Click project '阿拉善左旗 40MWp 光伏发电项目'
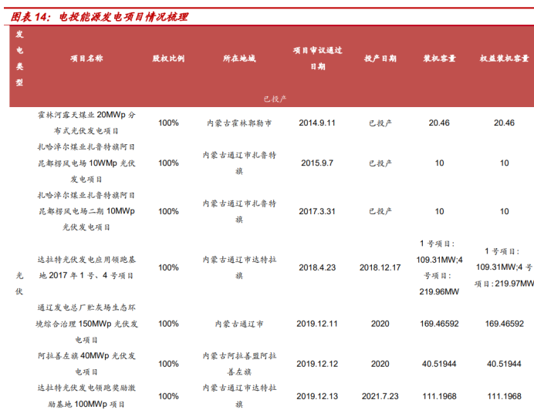This screenshot has height=410, width=534. coord(86,364)
